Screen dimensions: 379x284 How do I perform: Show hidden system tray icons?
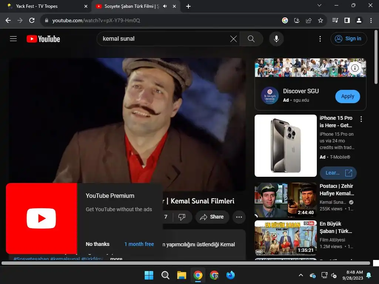(301, 275)
